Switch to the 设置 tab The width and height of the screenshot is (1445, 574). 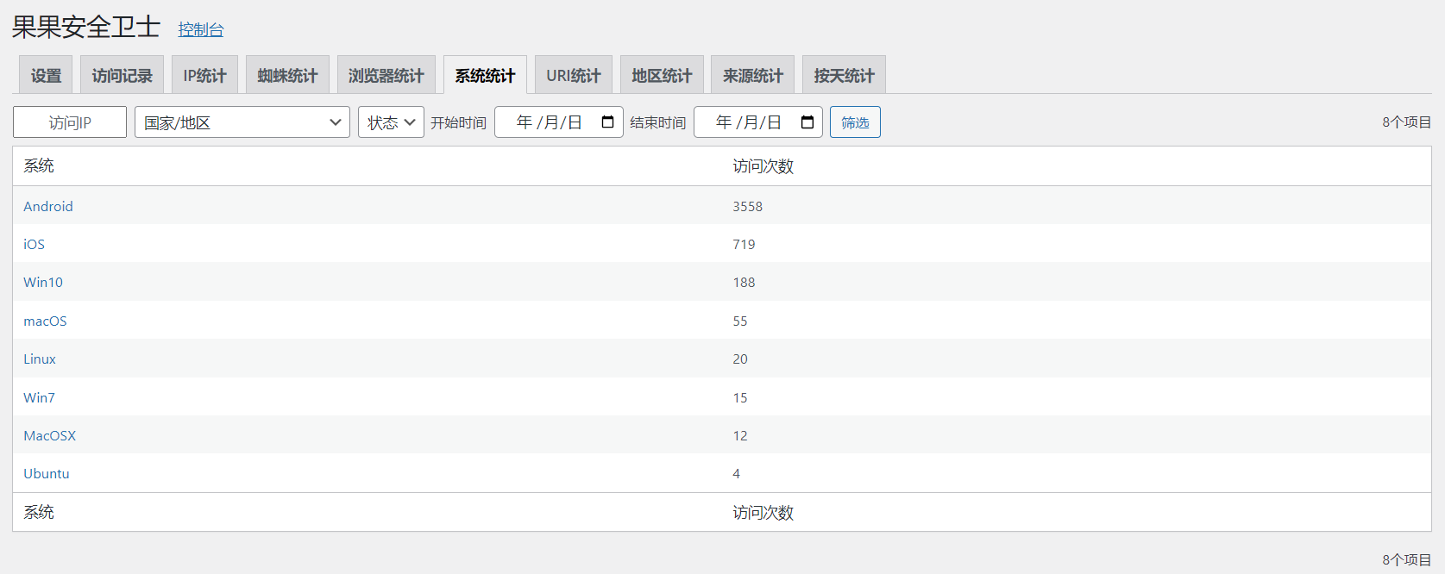(46, 75)
